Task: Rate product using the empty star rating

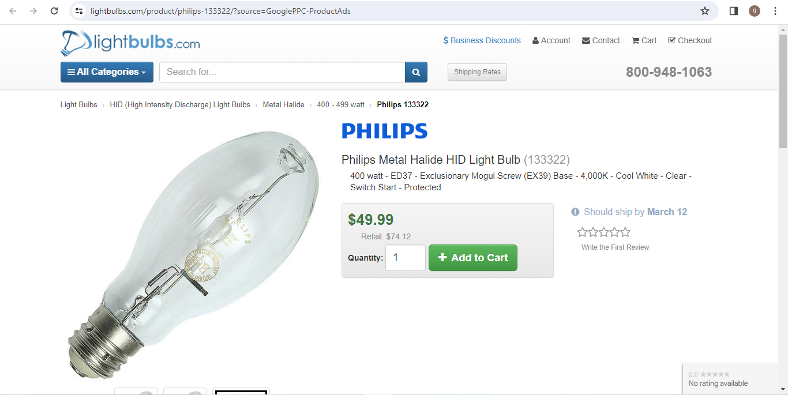Action: (x=603, y=232)
